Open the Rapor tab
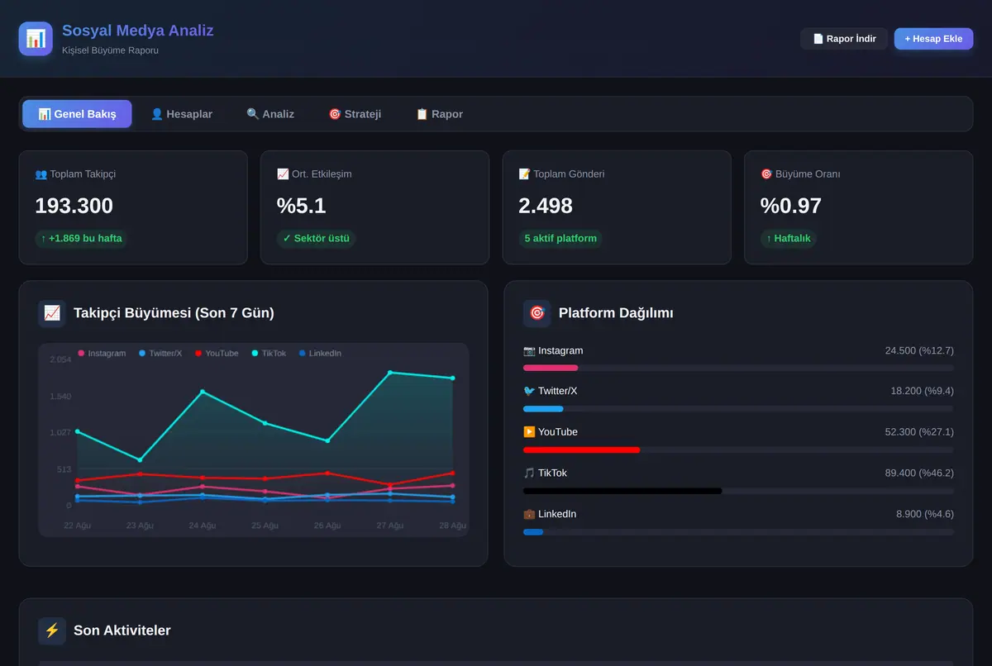 439,114
